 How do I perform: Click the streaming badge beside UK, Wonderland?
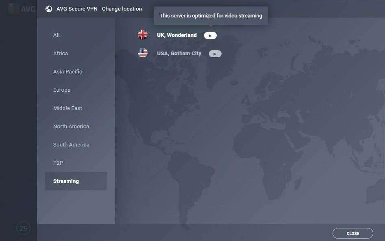[210, 36]
